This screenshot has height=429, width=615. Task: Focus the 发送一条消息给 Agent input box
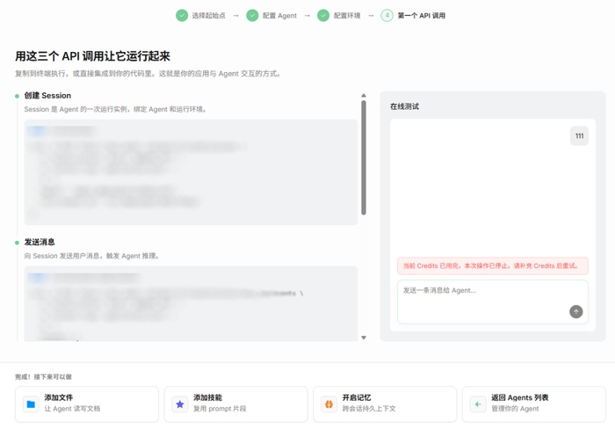click(493, 302)
